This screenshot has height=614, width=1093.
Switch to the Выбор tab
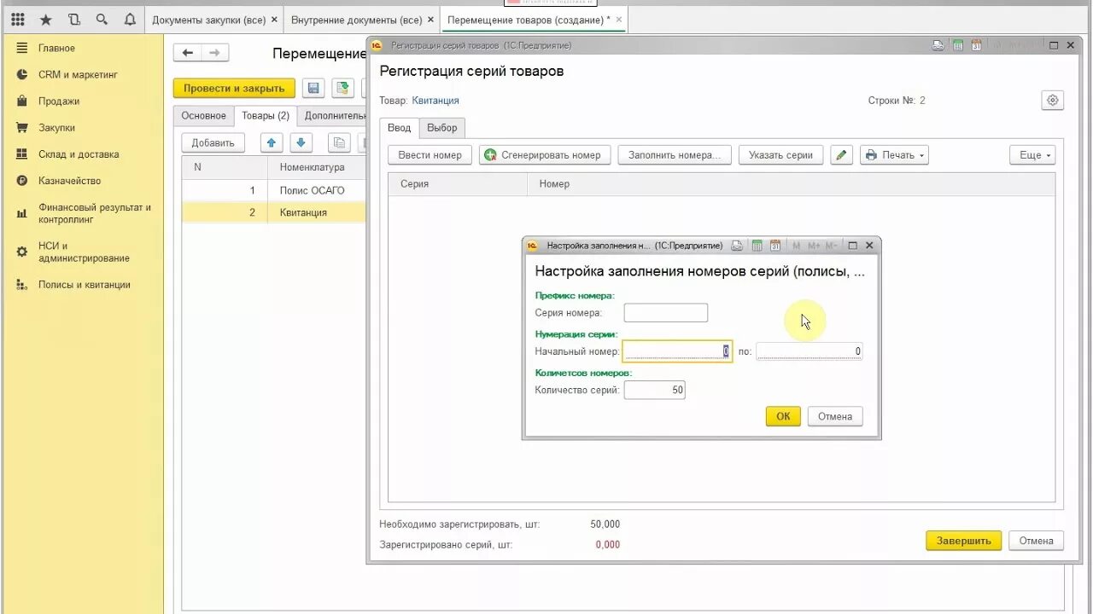[x=442, y=128]
